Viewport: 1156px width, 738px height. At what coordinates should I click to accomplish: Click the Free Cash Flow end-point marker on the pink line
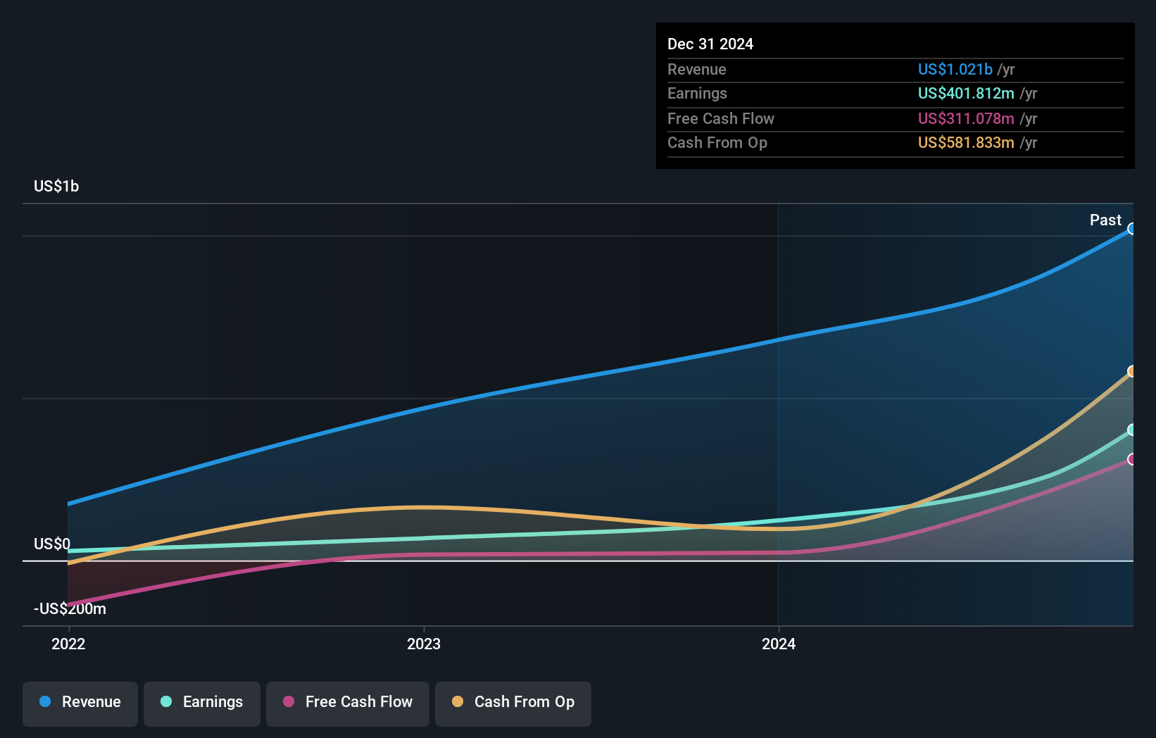pos(1131,459)
